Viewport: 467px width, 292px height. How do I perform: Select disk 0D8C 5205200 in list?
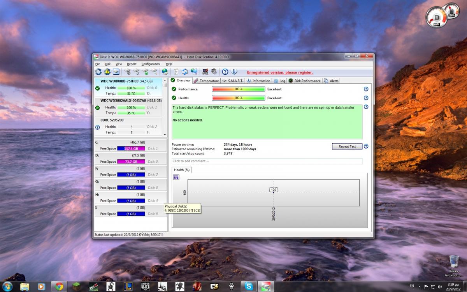[128, 126]
